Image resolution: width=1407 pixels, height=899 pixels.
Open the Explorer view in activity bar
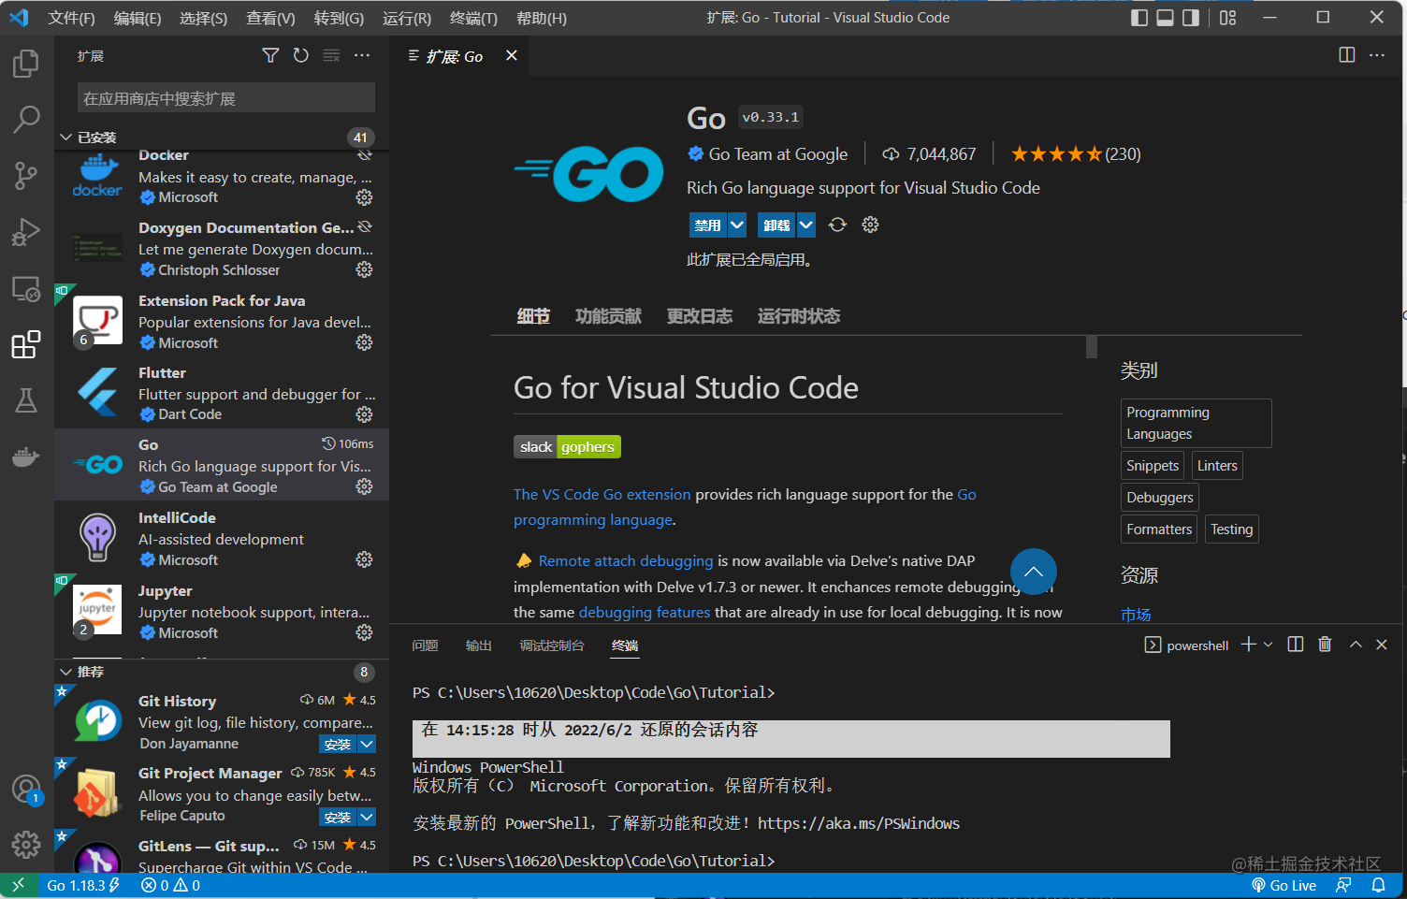tap(26, 64)
